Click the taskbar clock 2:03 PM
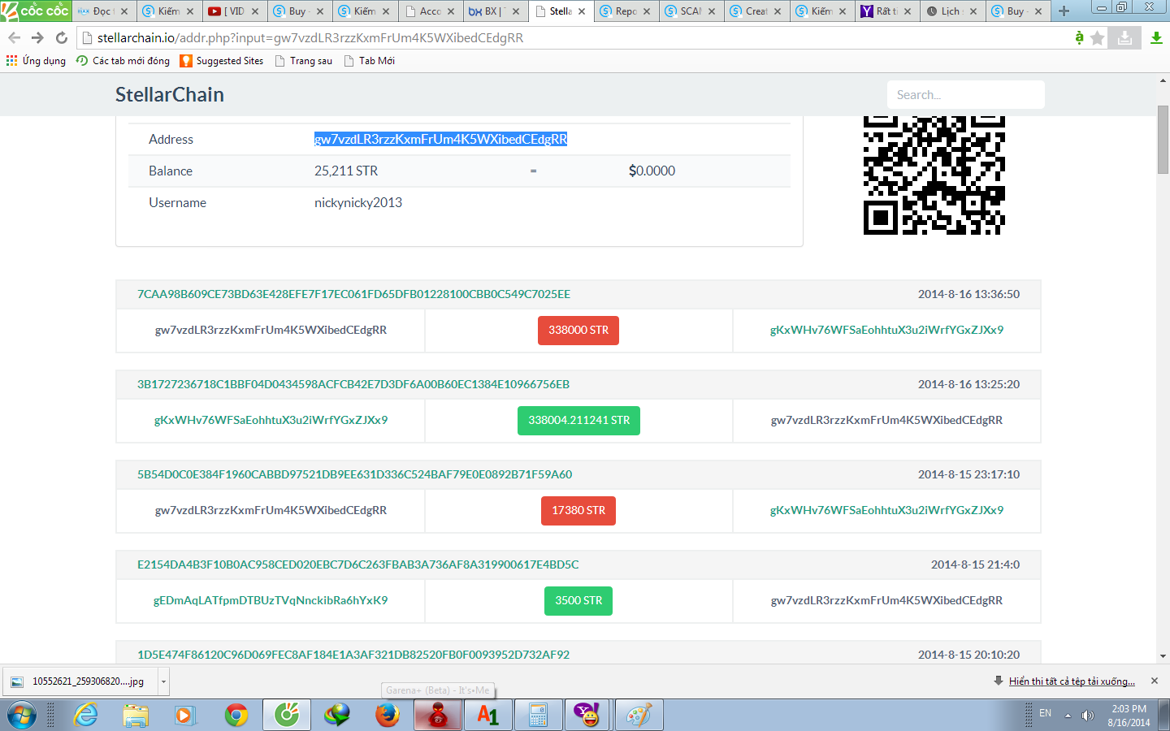 click(x=1129, y=716)
